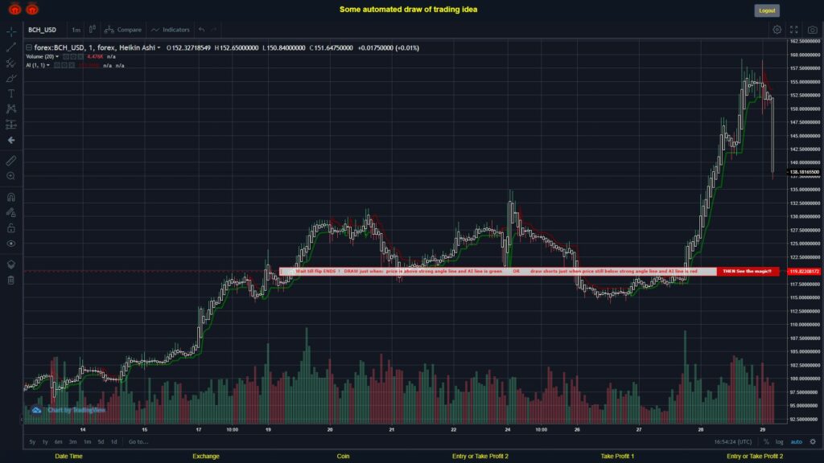824x463 pixels.
Task: Set range to 1y
Action: pos(45,441)
